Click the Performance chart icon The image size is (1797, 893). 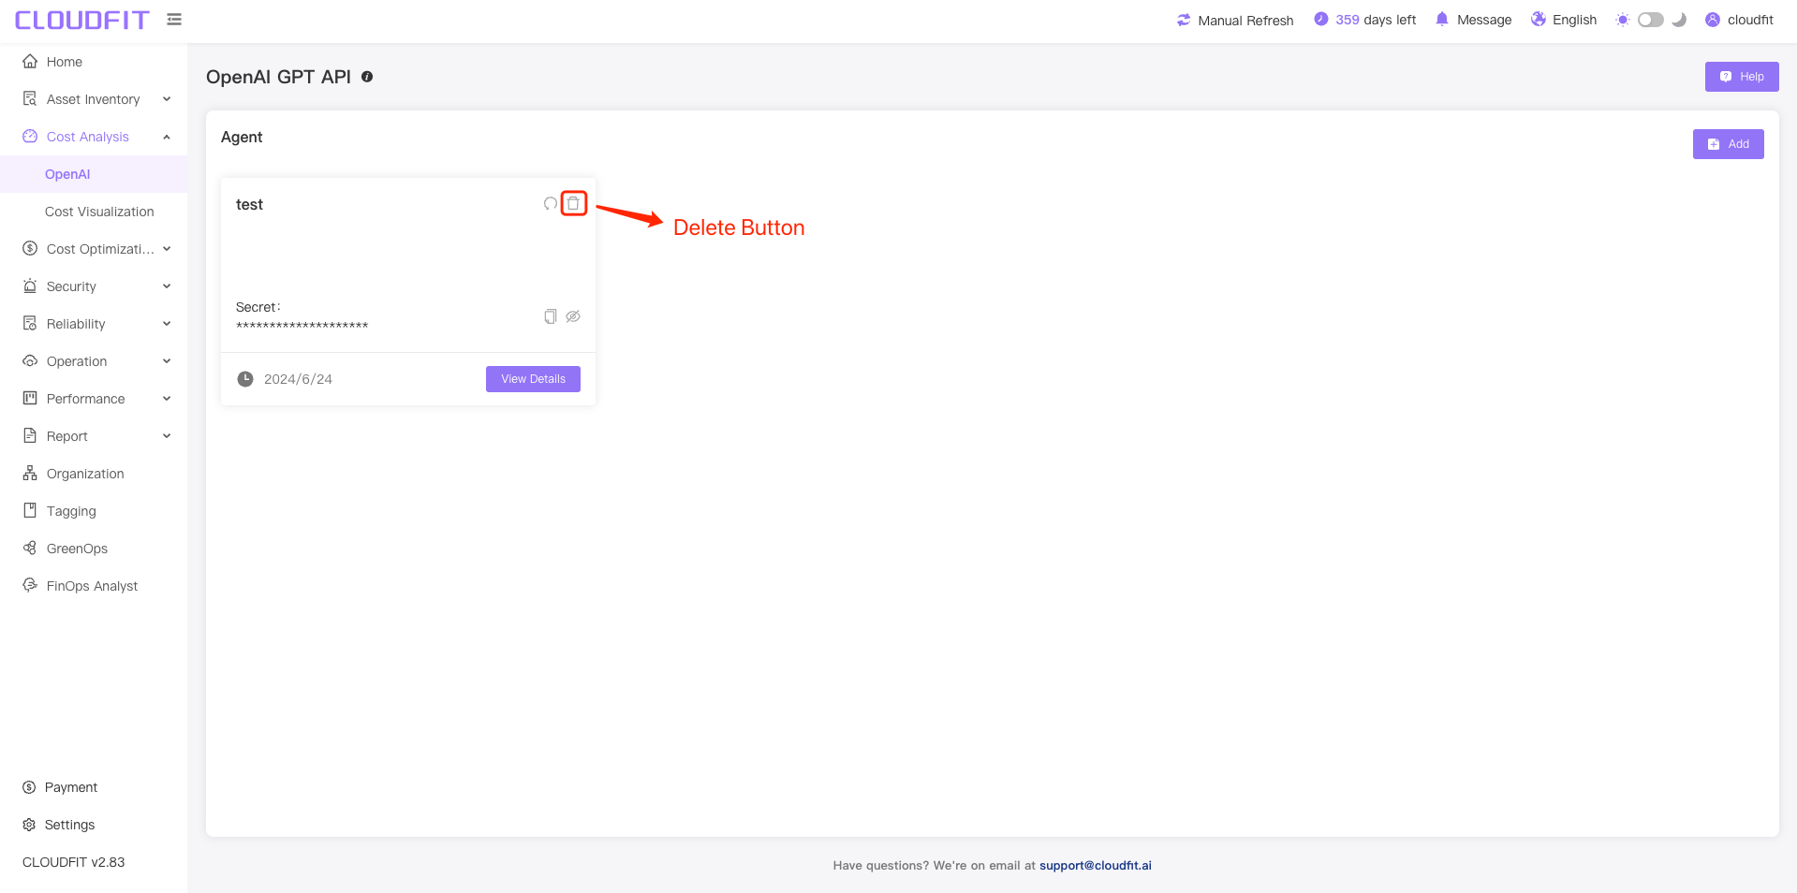pyautogui.click(x=30, y=398)
